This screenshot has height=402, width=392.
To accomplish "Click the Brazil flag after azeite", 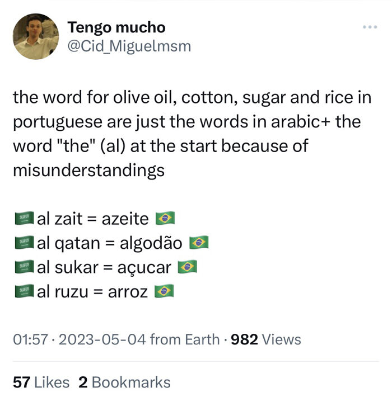I will coord(165,218).
